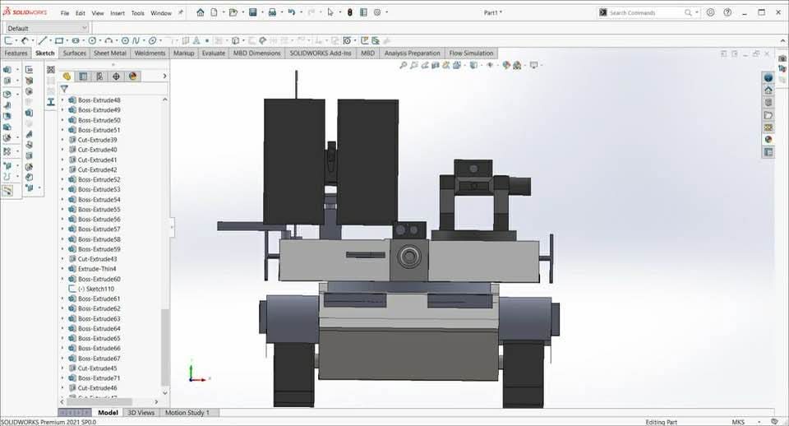Select Sketch110 in the feature tree
Screen dimensions: 789x426
(x=99, y=289)
